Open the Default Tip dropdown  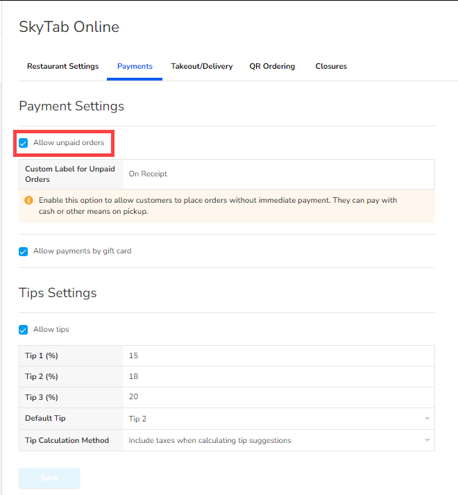278,419
